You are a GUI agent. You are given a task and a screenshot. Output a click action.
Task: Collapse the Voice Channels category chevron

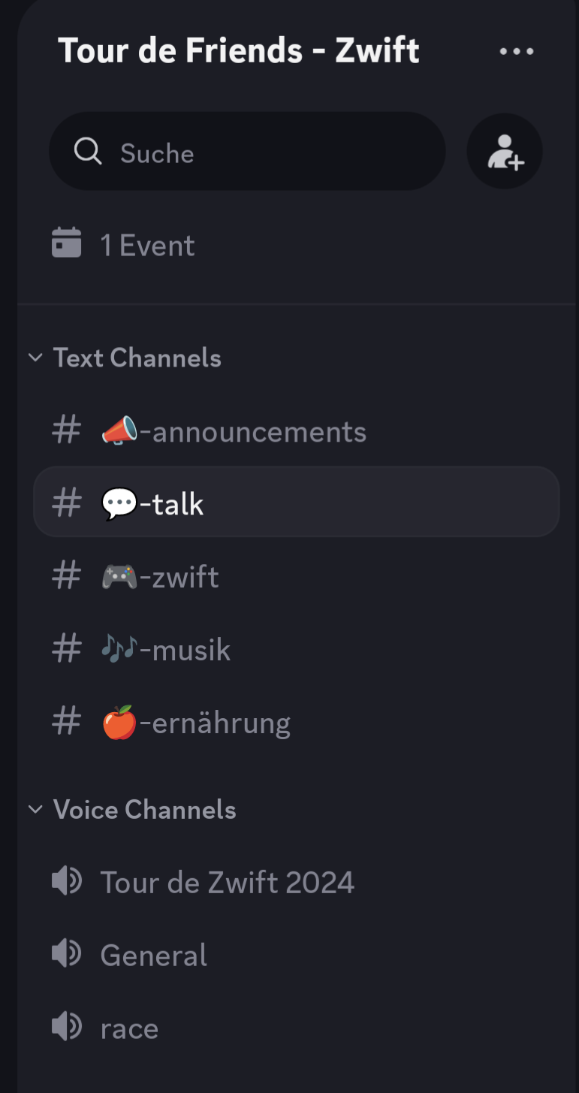pos(35,809)
